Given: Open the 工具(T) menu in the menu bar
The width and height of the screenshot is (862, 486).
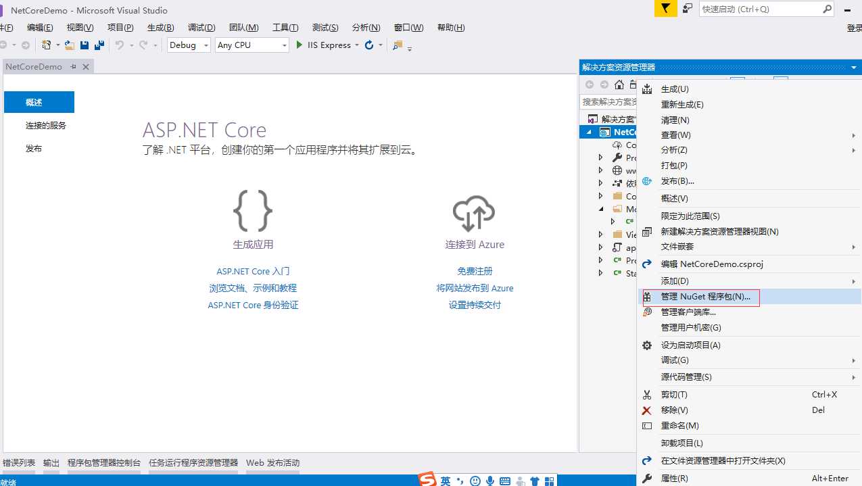Looking at the screenshot, I should [285, 28].
